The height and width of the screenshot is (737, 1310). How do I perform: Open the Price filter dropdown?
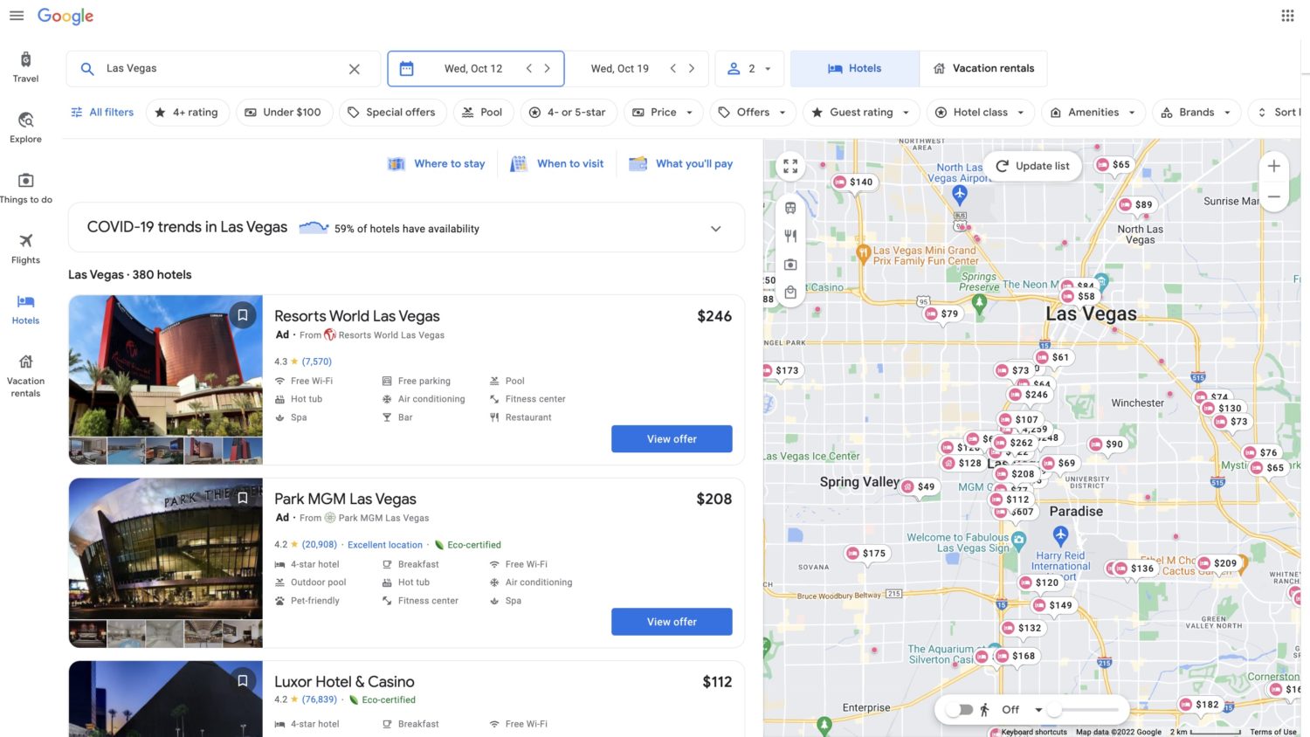tap(663, 112)
